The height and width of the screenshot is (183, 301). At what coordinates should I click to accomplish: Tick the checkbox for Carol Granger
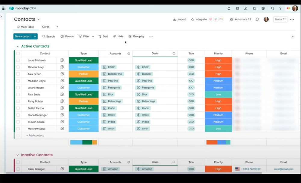click(x=18, y=169)
